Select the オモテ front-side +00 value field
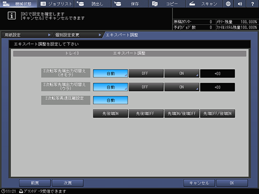Viewport: 259px width, 194px height. point(217,73)
